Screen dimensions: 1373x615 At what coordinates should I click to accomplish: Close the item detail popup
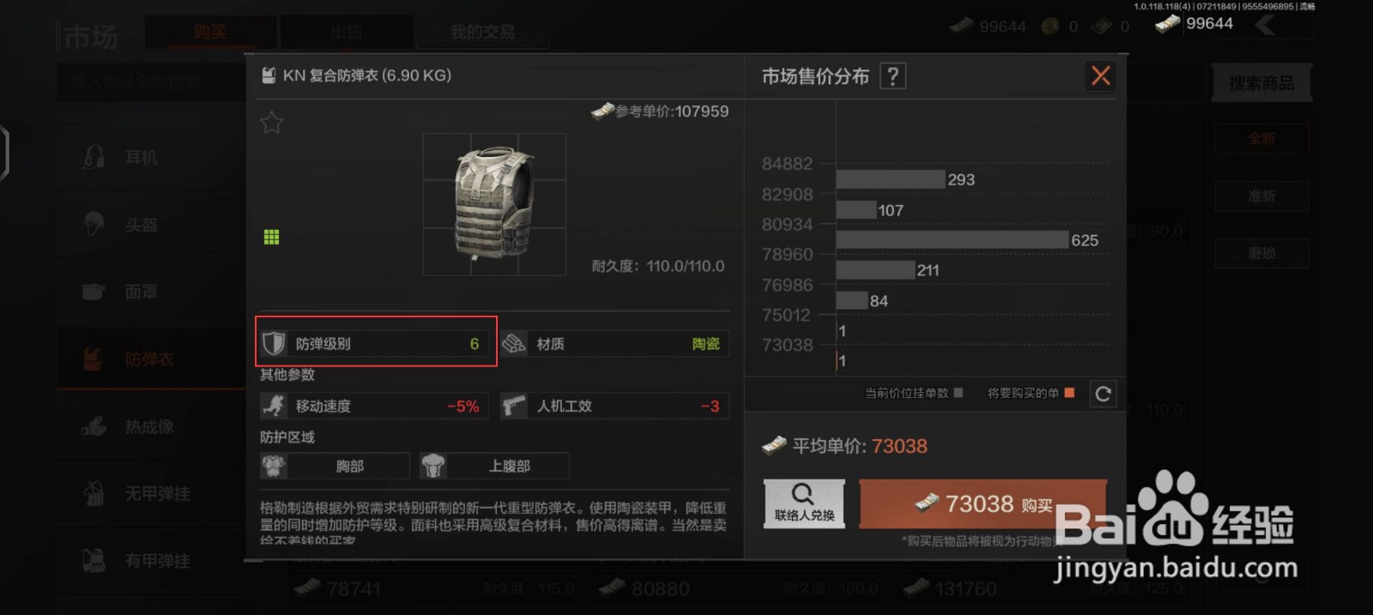coord(1100,75)
